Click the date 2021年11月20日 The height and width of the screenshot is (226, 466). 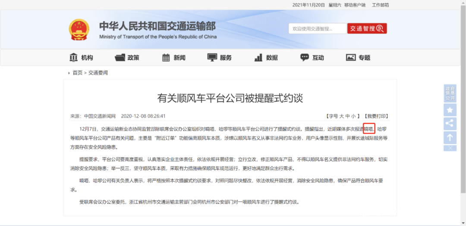pos(309,5)
